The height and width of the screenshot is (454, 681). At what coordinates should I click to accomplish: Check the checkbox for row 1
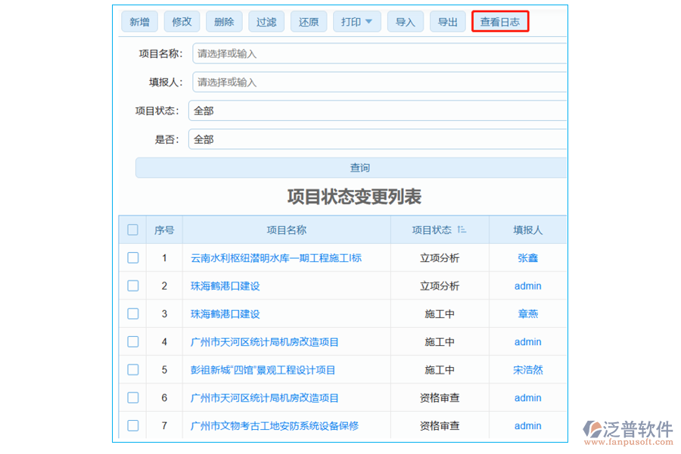click(132, 257)
